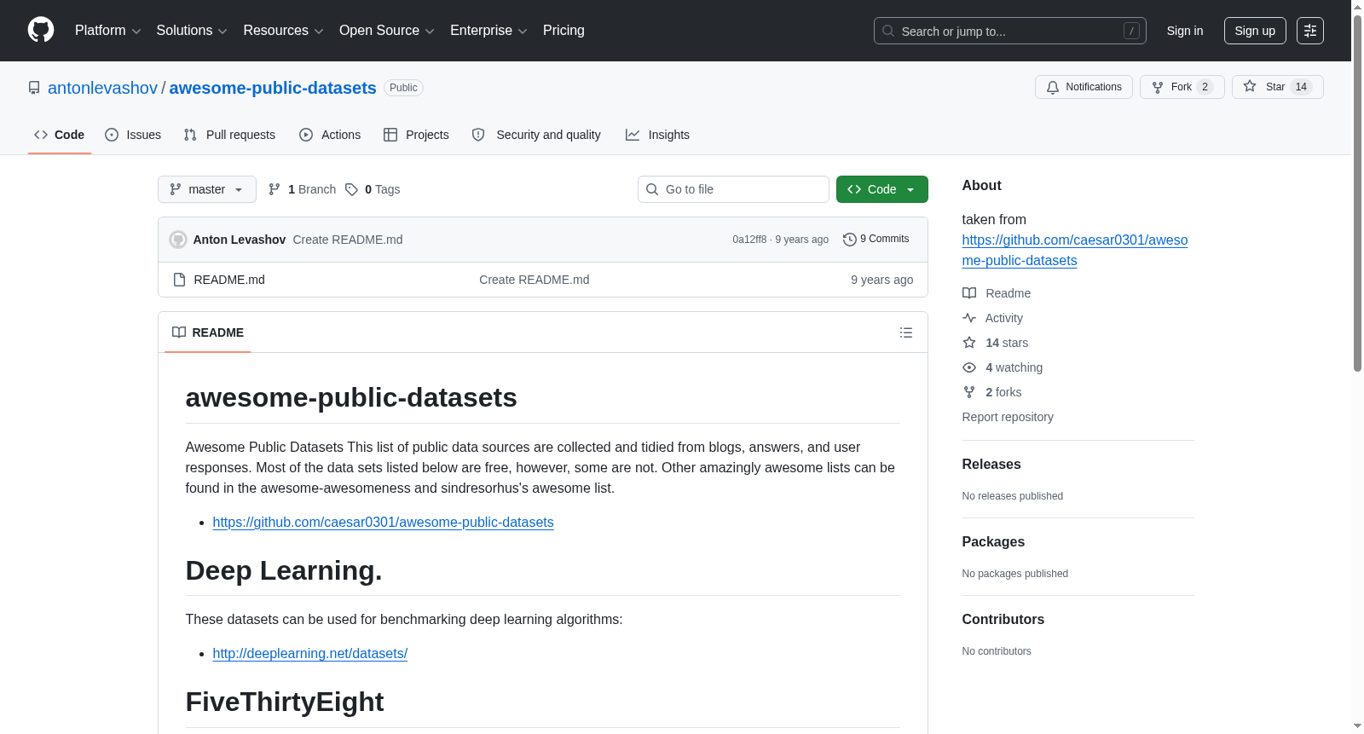Screen dimensions: 1364x734
Task: Open the README.md file
Action: (229, 280)
